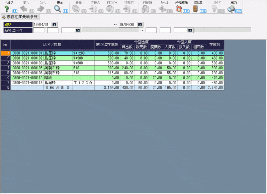Select code 0800-0021-000105 cell
The height and width of the screenshot is (194, 267).
click(27, 68)
